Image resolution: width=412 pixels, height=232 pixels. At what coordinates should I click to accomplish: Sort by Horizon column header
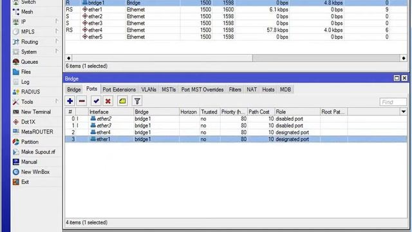189,111
